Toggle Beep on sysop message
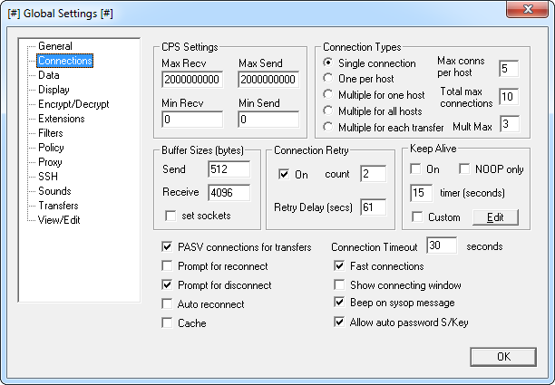Screen dimensions: 555x385 339,303
